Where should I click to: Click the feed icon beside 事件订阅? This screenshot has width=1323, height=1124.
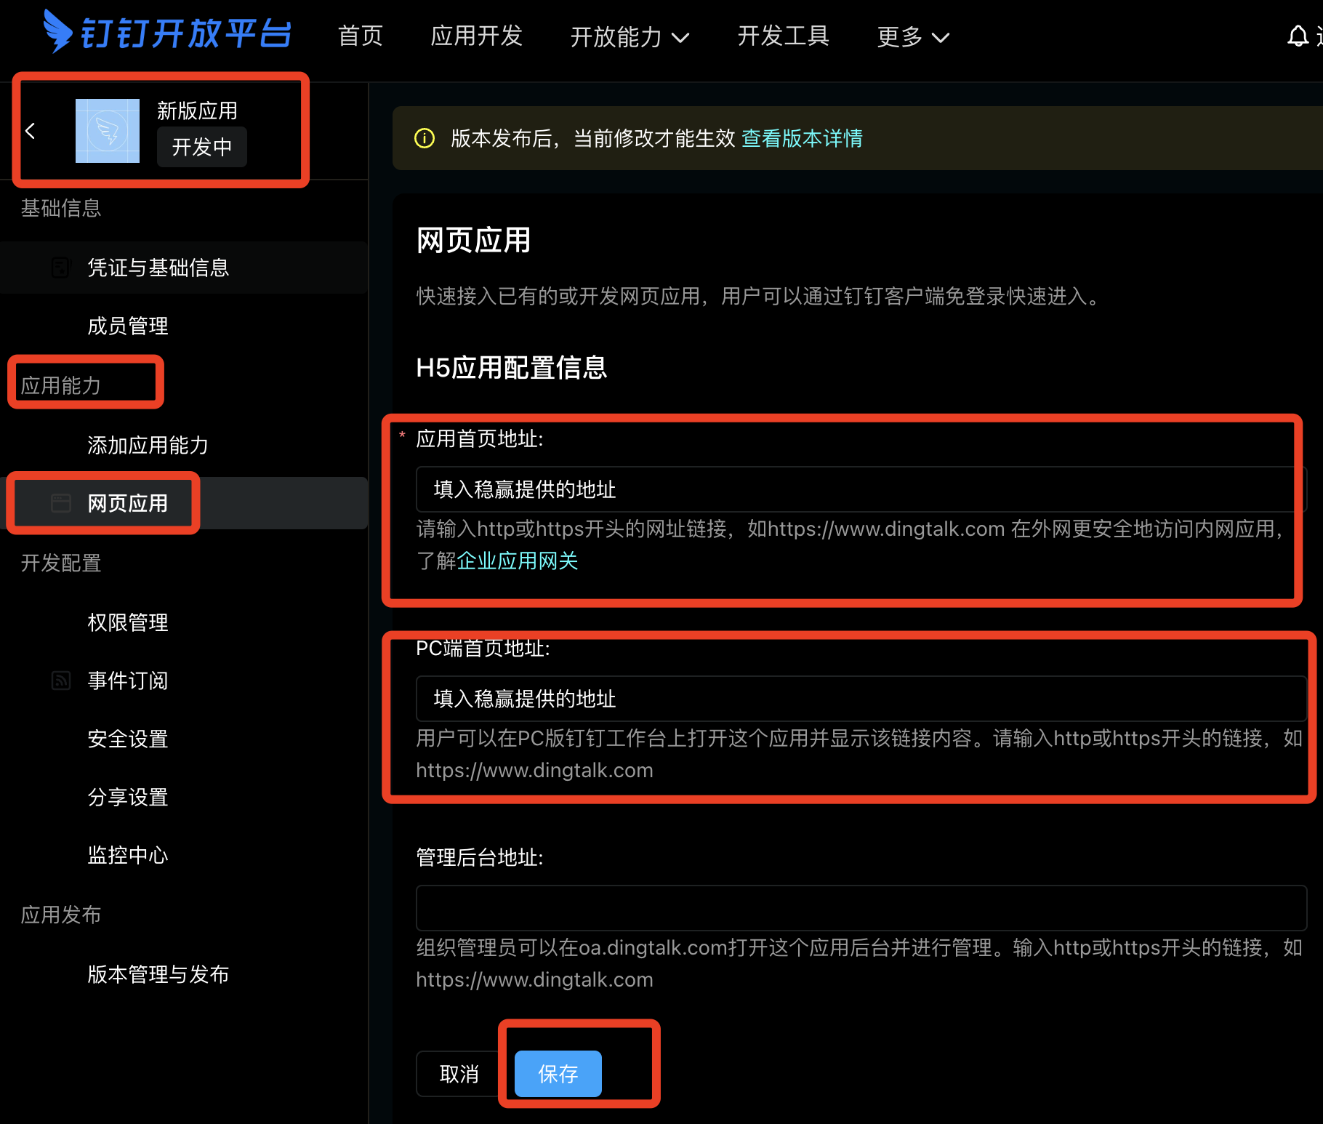click(x=61, y=681)
